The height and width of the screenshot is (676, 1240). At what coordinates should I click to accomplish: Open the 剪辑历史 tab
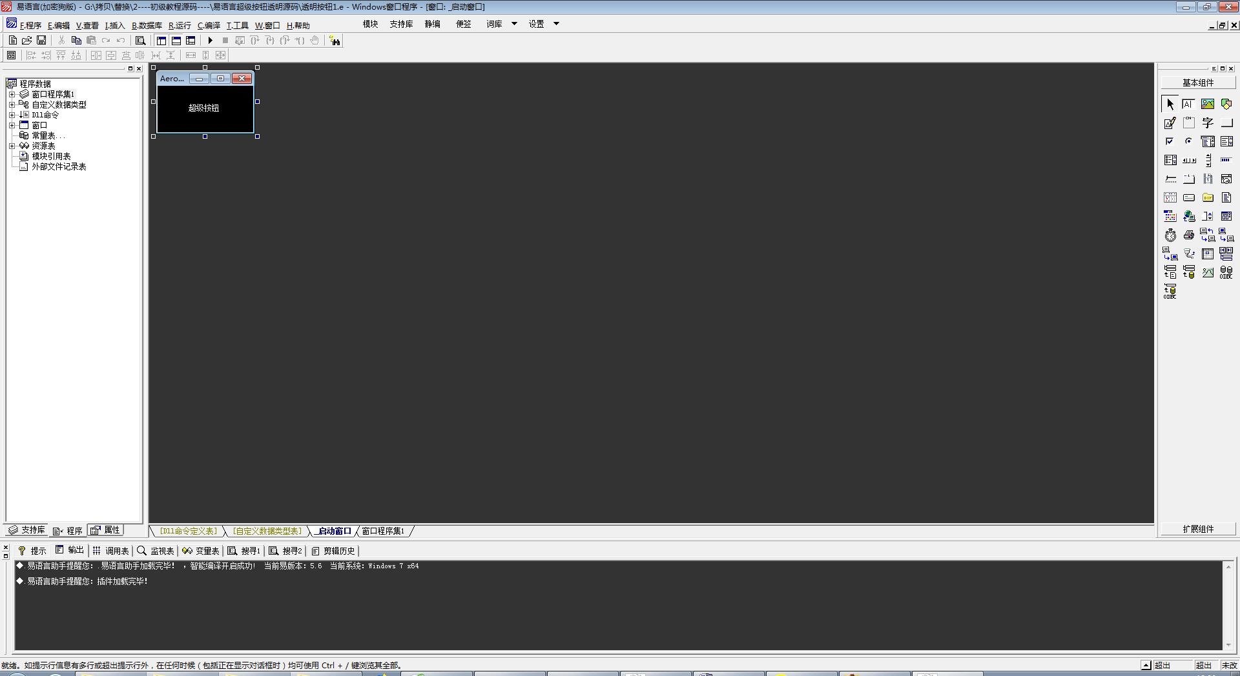(x=333, y=551)
